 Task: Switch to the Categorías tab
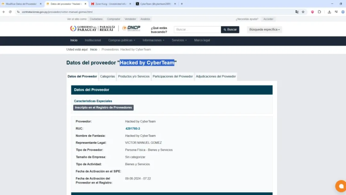[x=107, y=77]
